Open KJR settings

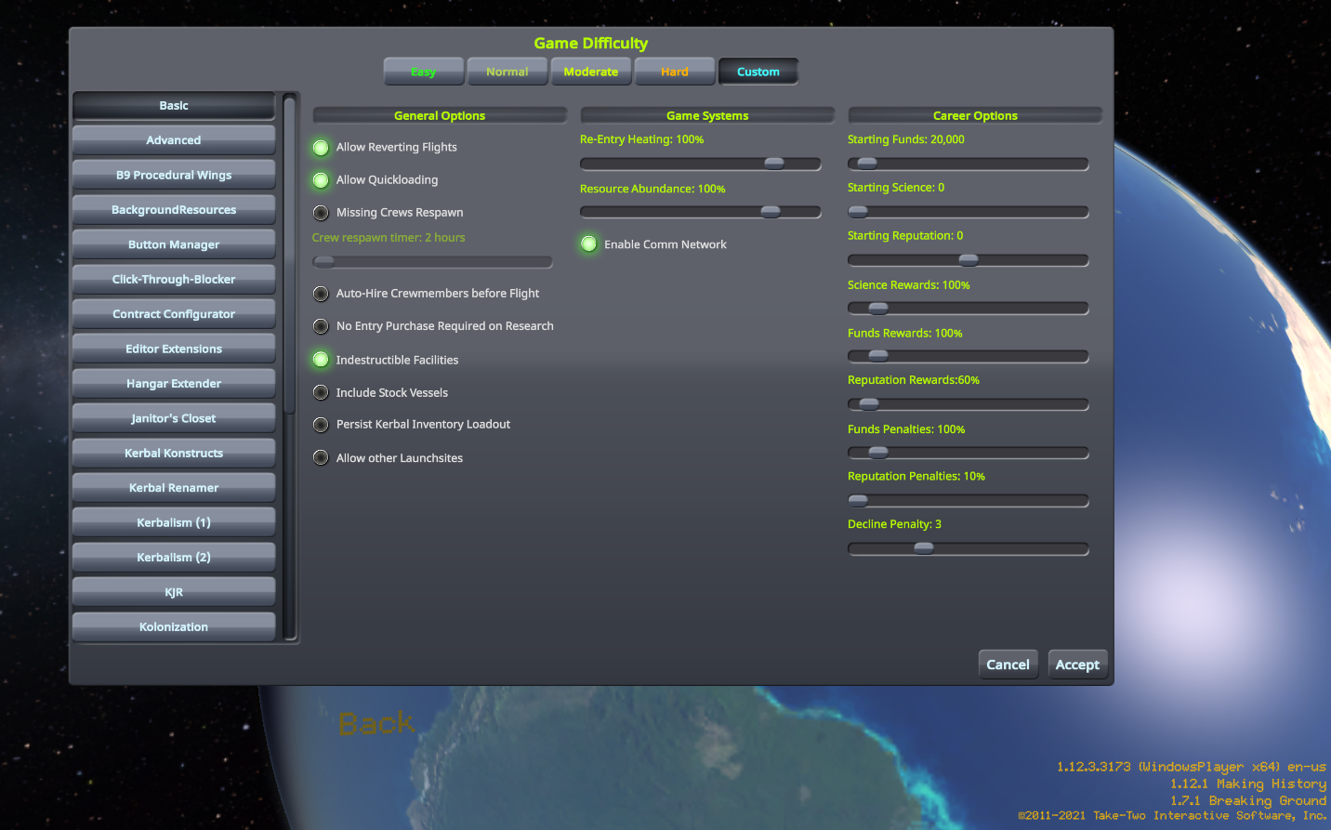(174, 592)
